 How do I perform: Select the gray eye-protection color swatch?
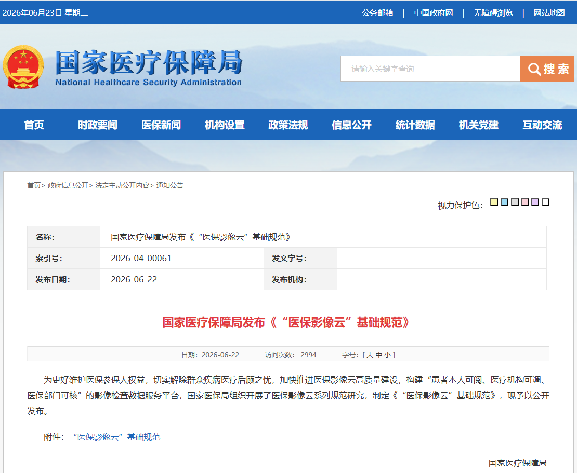pos(515,202)
